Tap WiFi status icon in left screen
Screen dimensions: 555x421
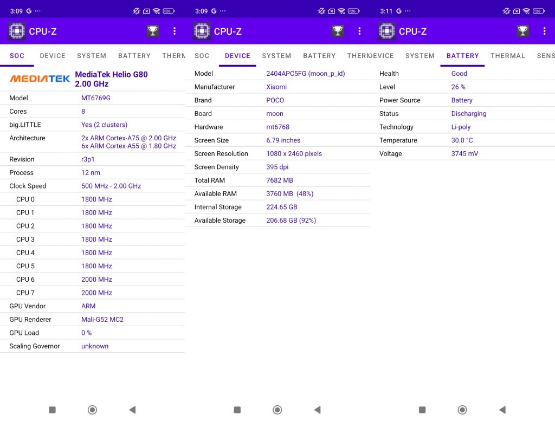click(156, 11)
